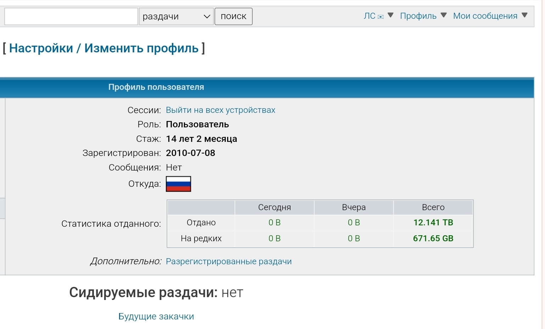
Task: Open the раздачи search category dropdown
Action: 176,16
